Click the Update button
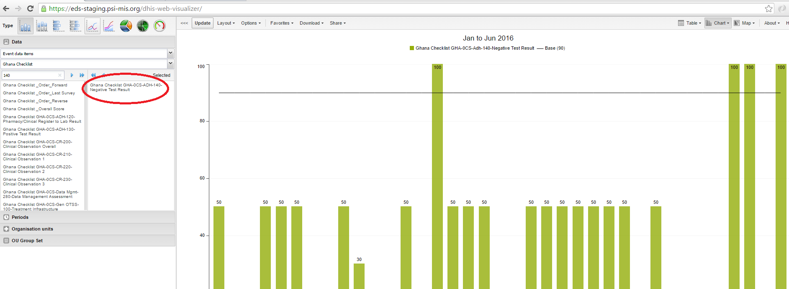This screenshot has width=789, height=289. tap(203, 23)
